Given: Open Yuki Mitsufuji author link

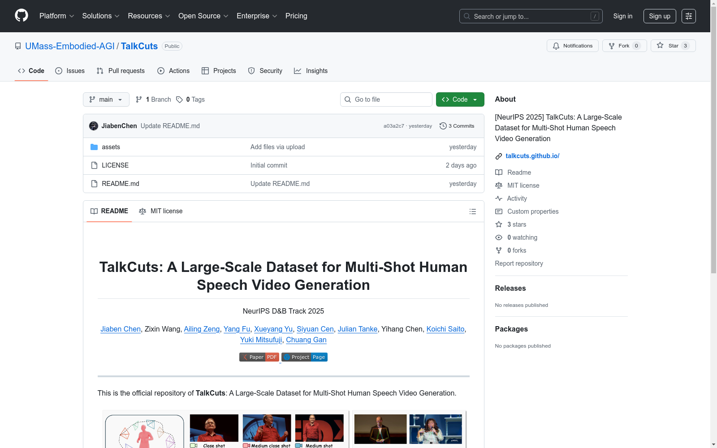Looking at the screenshot, I should (x=261, y=340).
